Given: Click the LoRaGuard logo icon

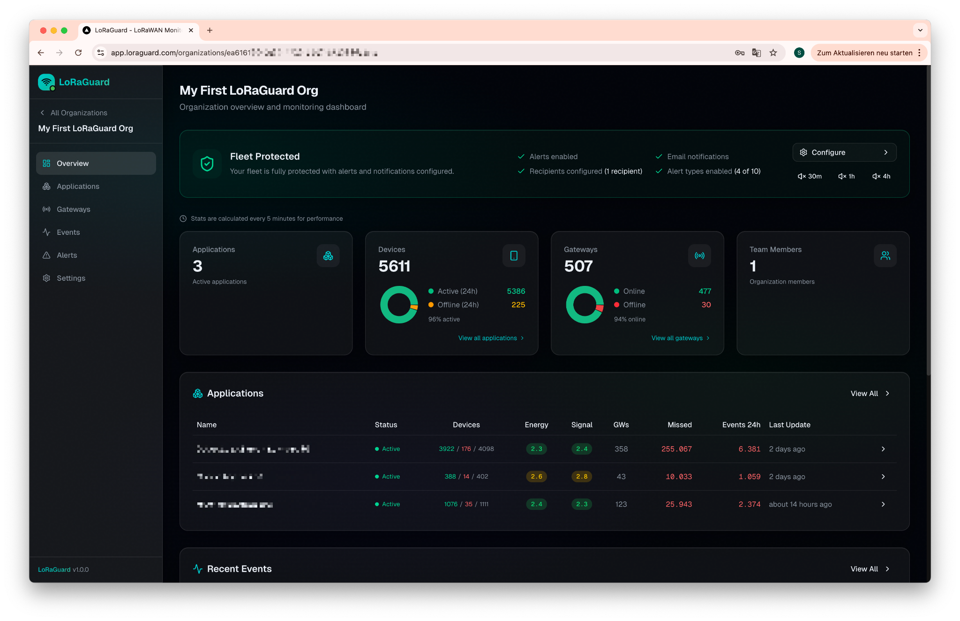Looking at the screenshot, I should [x=46, y=82].
